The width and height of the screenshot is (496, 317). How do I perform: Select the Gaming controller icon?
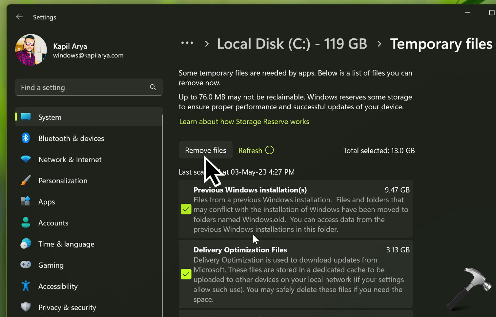click(x=26, y=265)
